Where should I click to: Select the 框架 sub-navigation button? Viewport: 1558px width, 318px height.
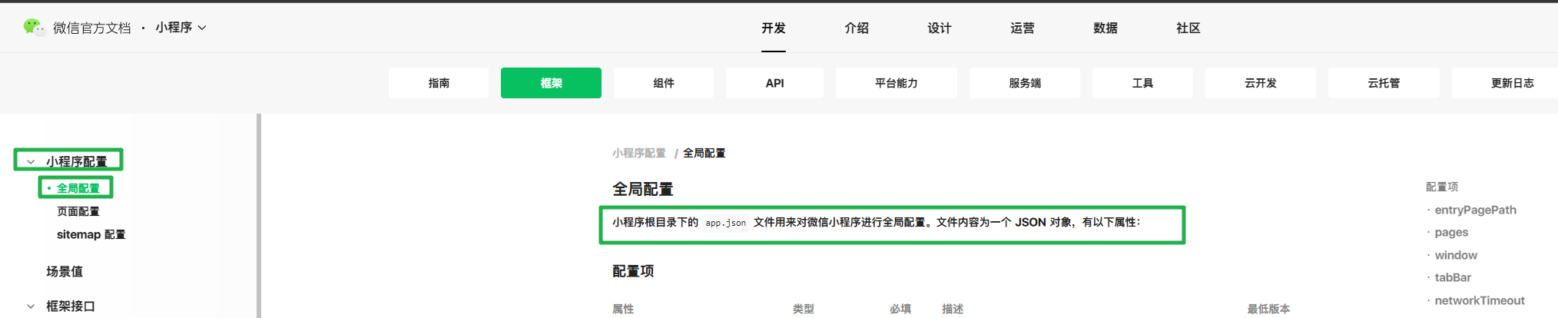(x=551, y=83)
